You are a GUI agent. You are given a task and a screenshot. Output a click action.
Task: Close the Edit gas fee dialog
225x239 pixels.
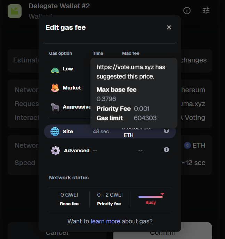169,27
